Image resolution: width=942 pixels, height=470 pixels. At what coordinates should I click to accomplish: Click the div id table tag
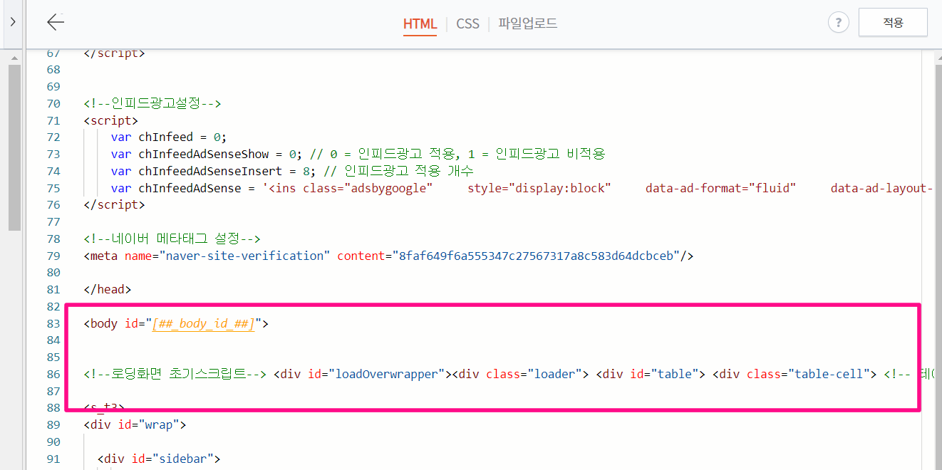(x=651, y=374)
